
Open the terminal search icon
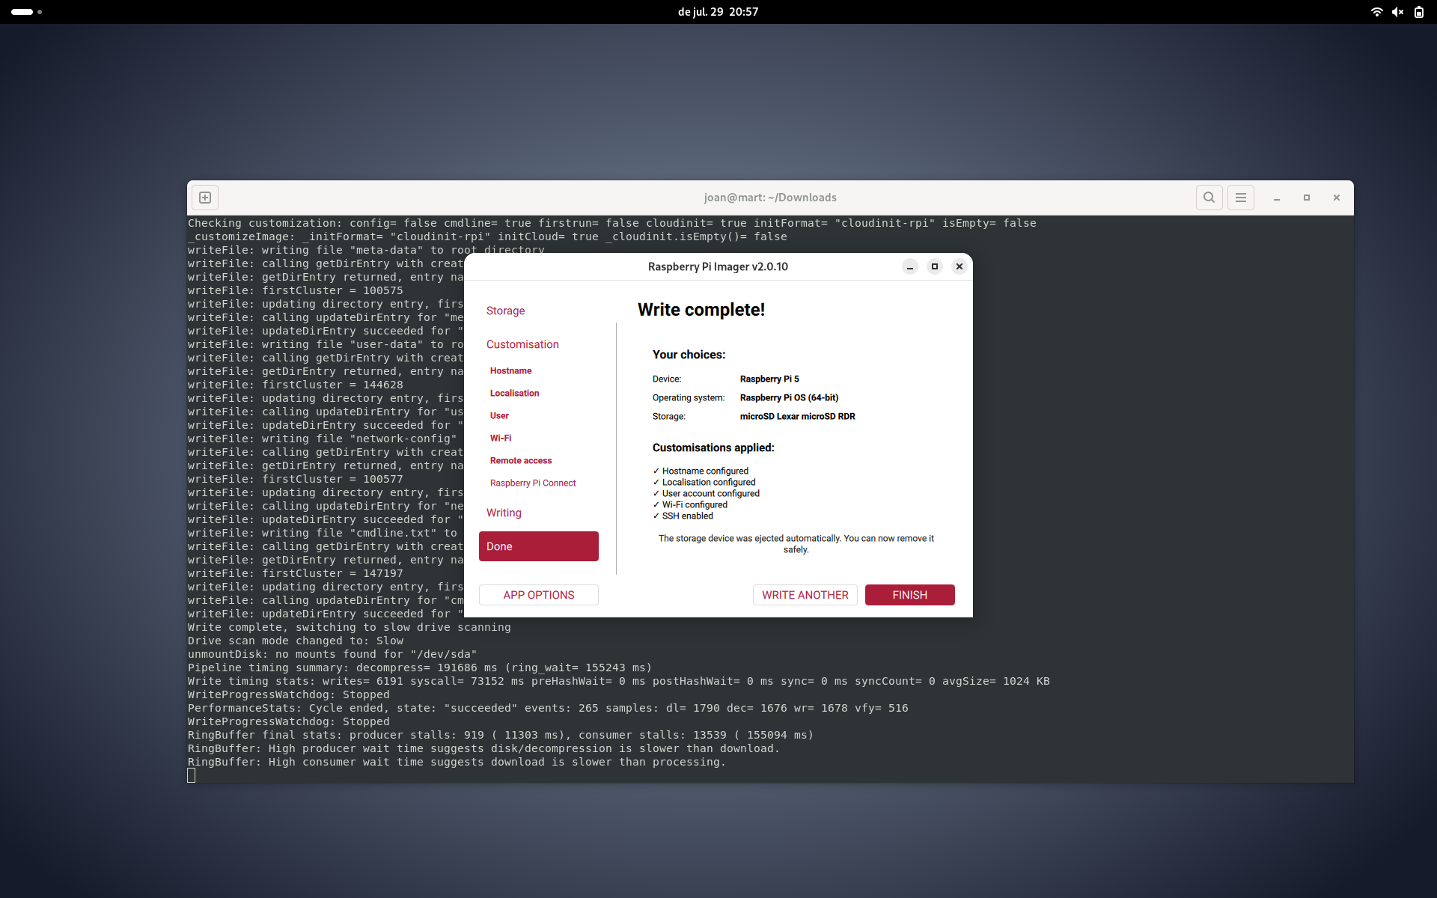[x=1209, y=198]
